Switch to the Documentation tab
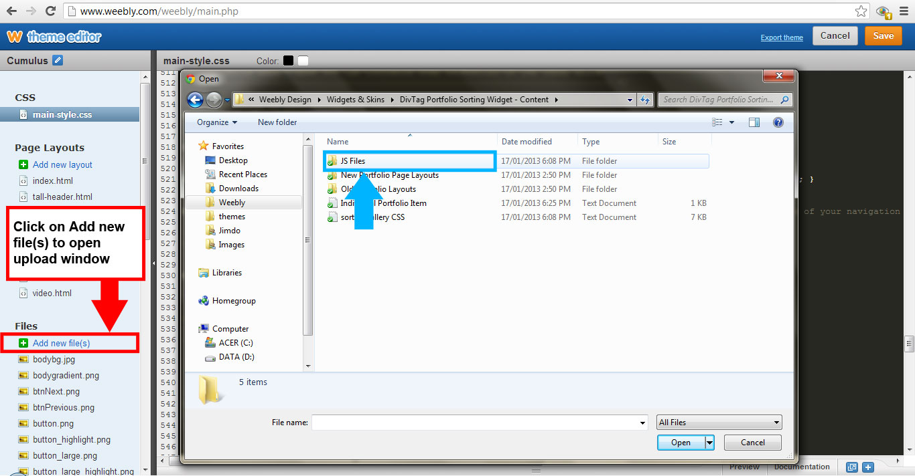 coord(802,467)
